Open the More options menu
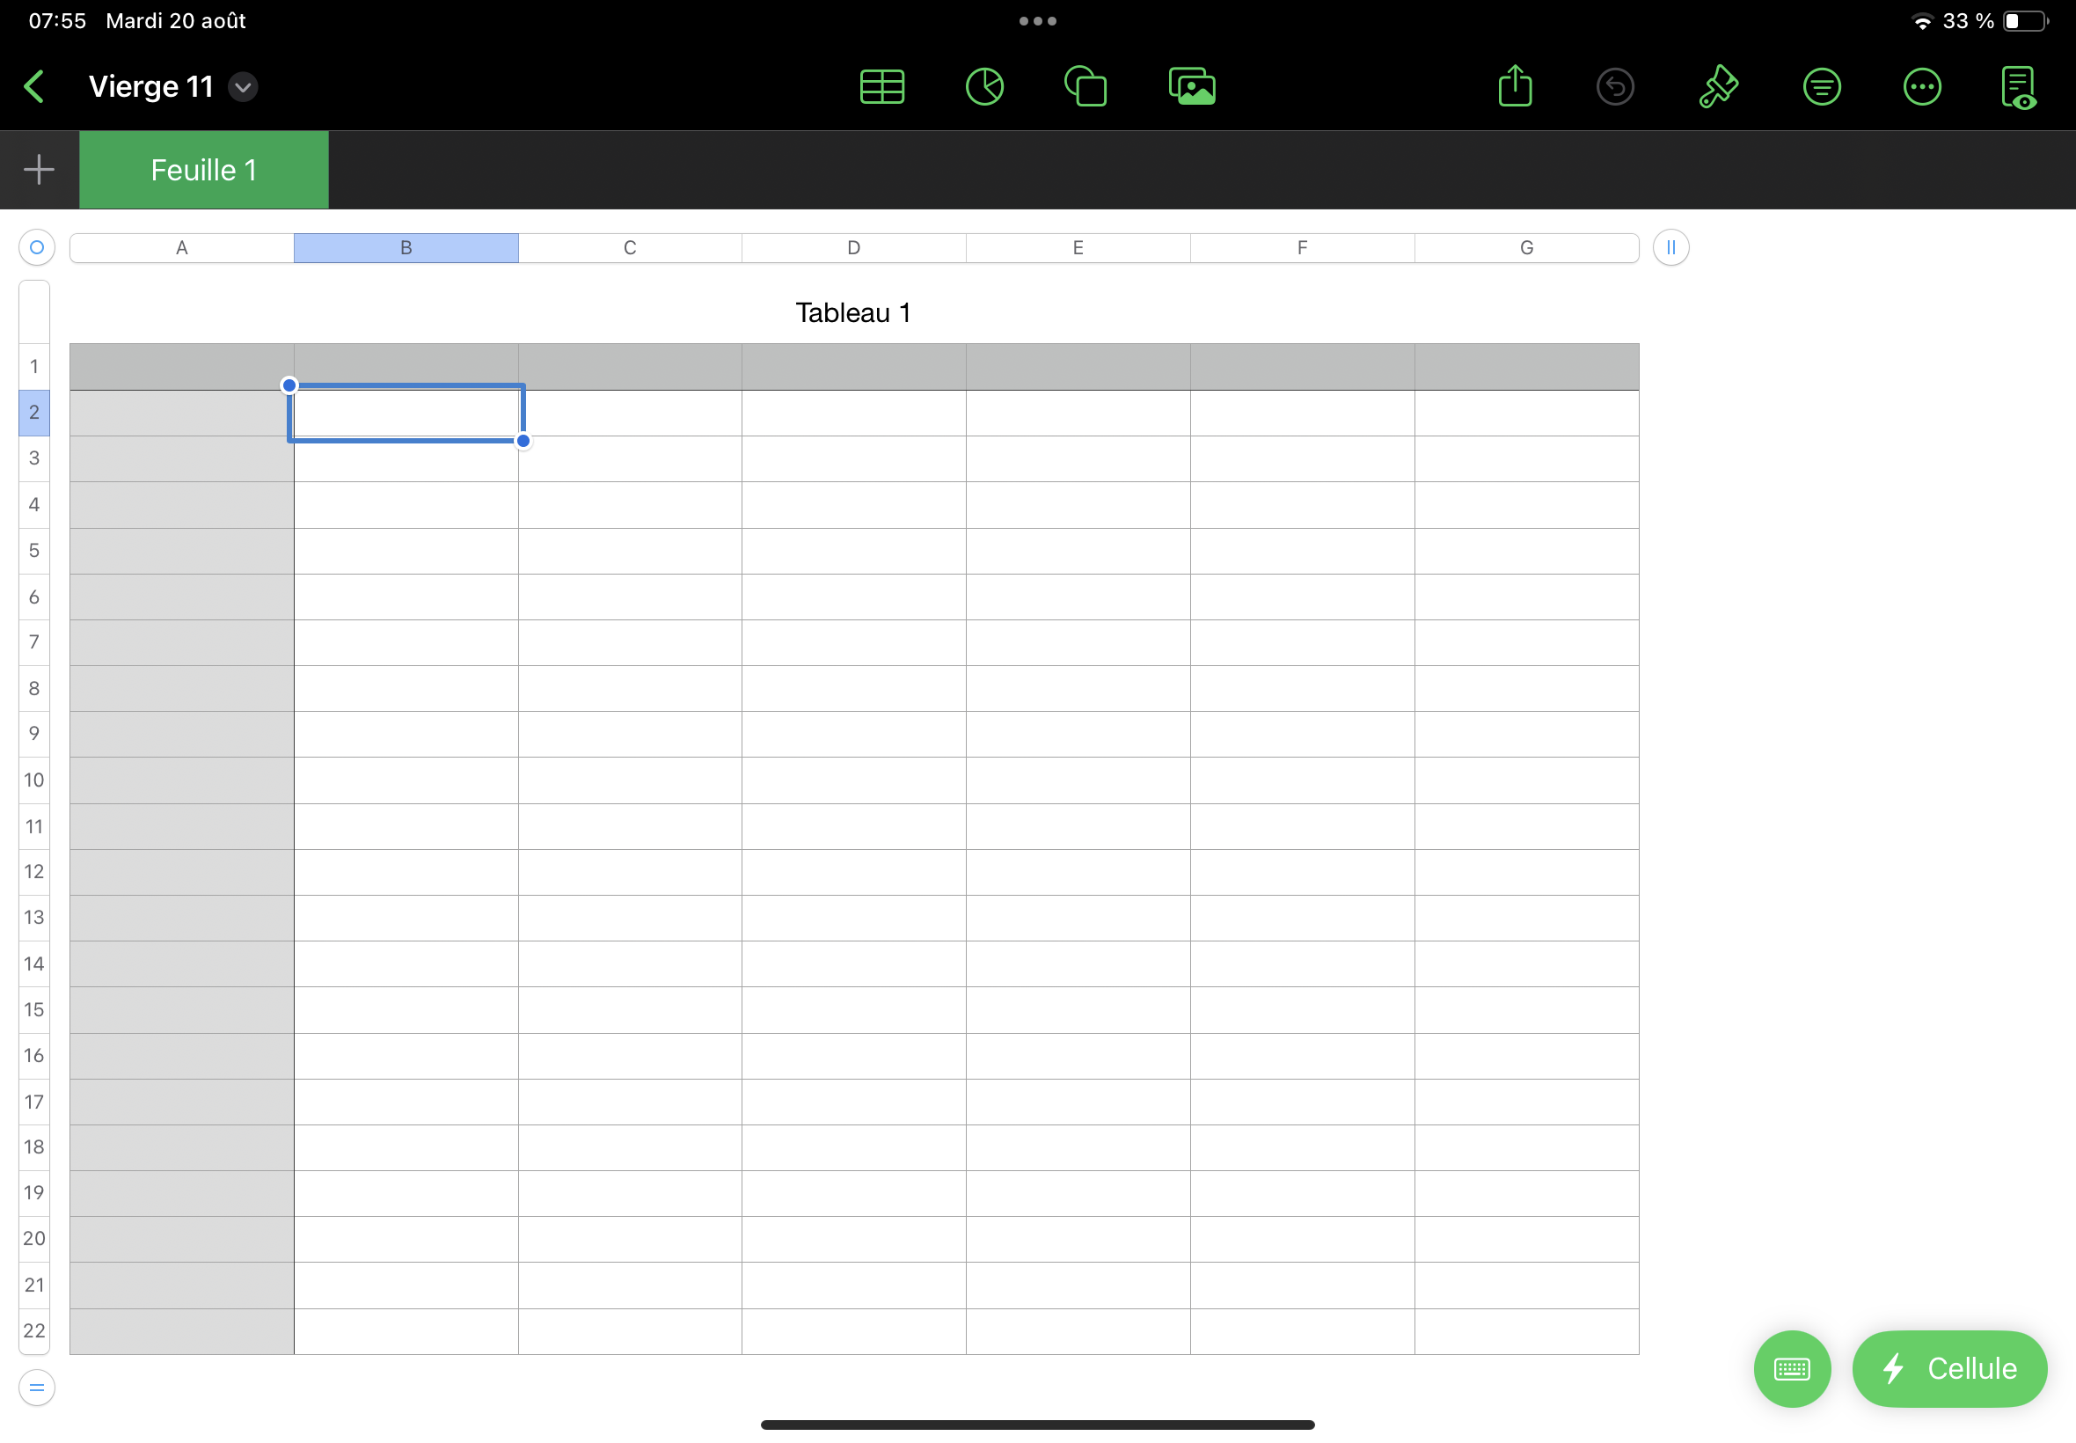The image size is (2076, 1443). tap(1921, 87)
